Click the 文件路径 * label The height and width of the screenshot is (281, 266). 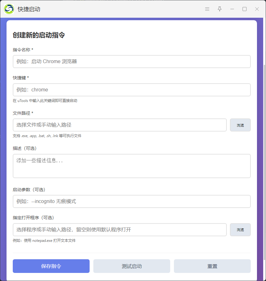tap(23, 113)
